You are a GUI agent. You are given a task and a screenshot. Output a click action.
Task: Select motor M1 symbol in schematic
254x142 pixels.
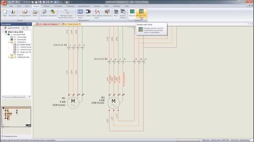73,103
